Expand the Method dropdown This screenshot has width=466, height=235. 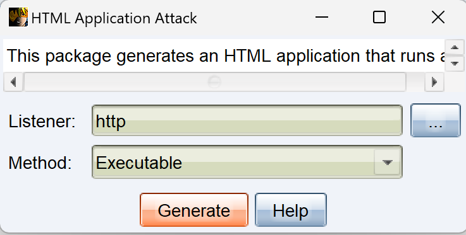click(x=387, y=162)
